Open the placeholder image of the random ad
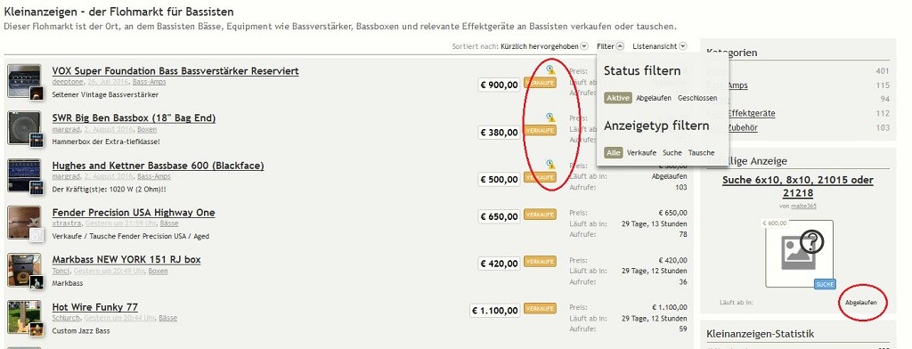This screenshot has height=349, width=912. [799, 254]
